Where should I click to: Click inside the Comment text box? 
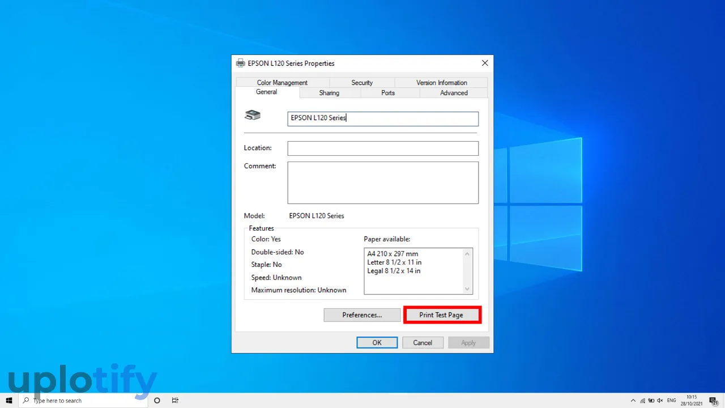pyautogui.click(x=383, y=182)
